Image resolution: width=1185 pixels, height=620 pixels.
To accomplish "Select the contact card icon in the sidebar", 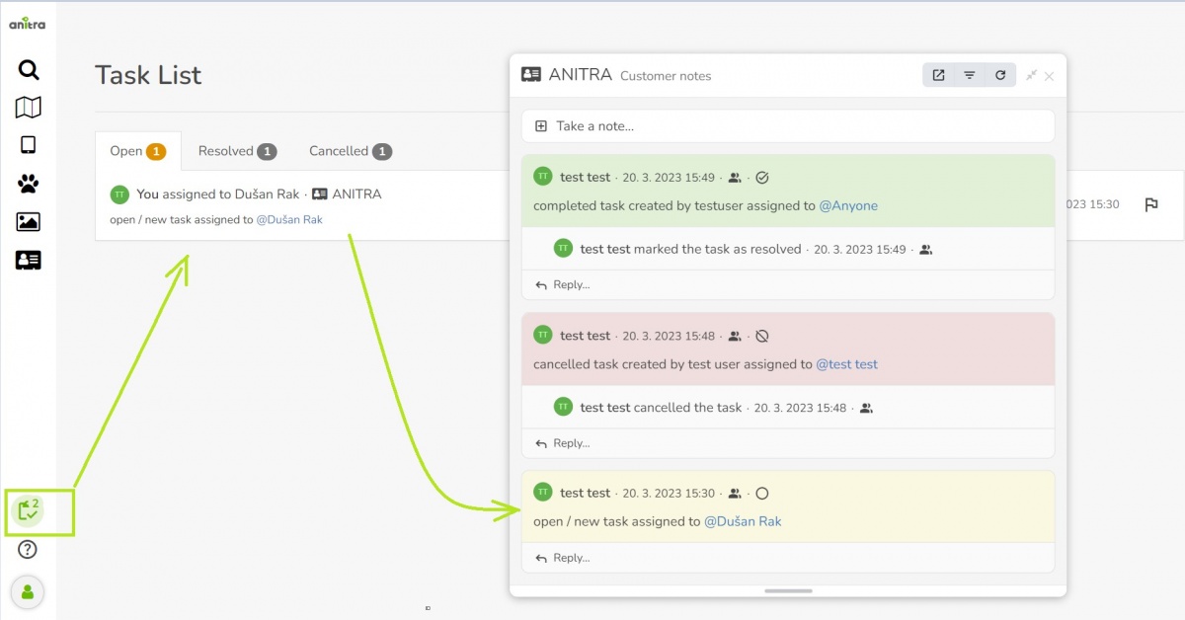I will click(x=28, y=260).
